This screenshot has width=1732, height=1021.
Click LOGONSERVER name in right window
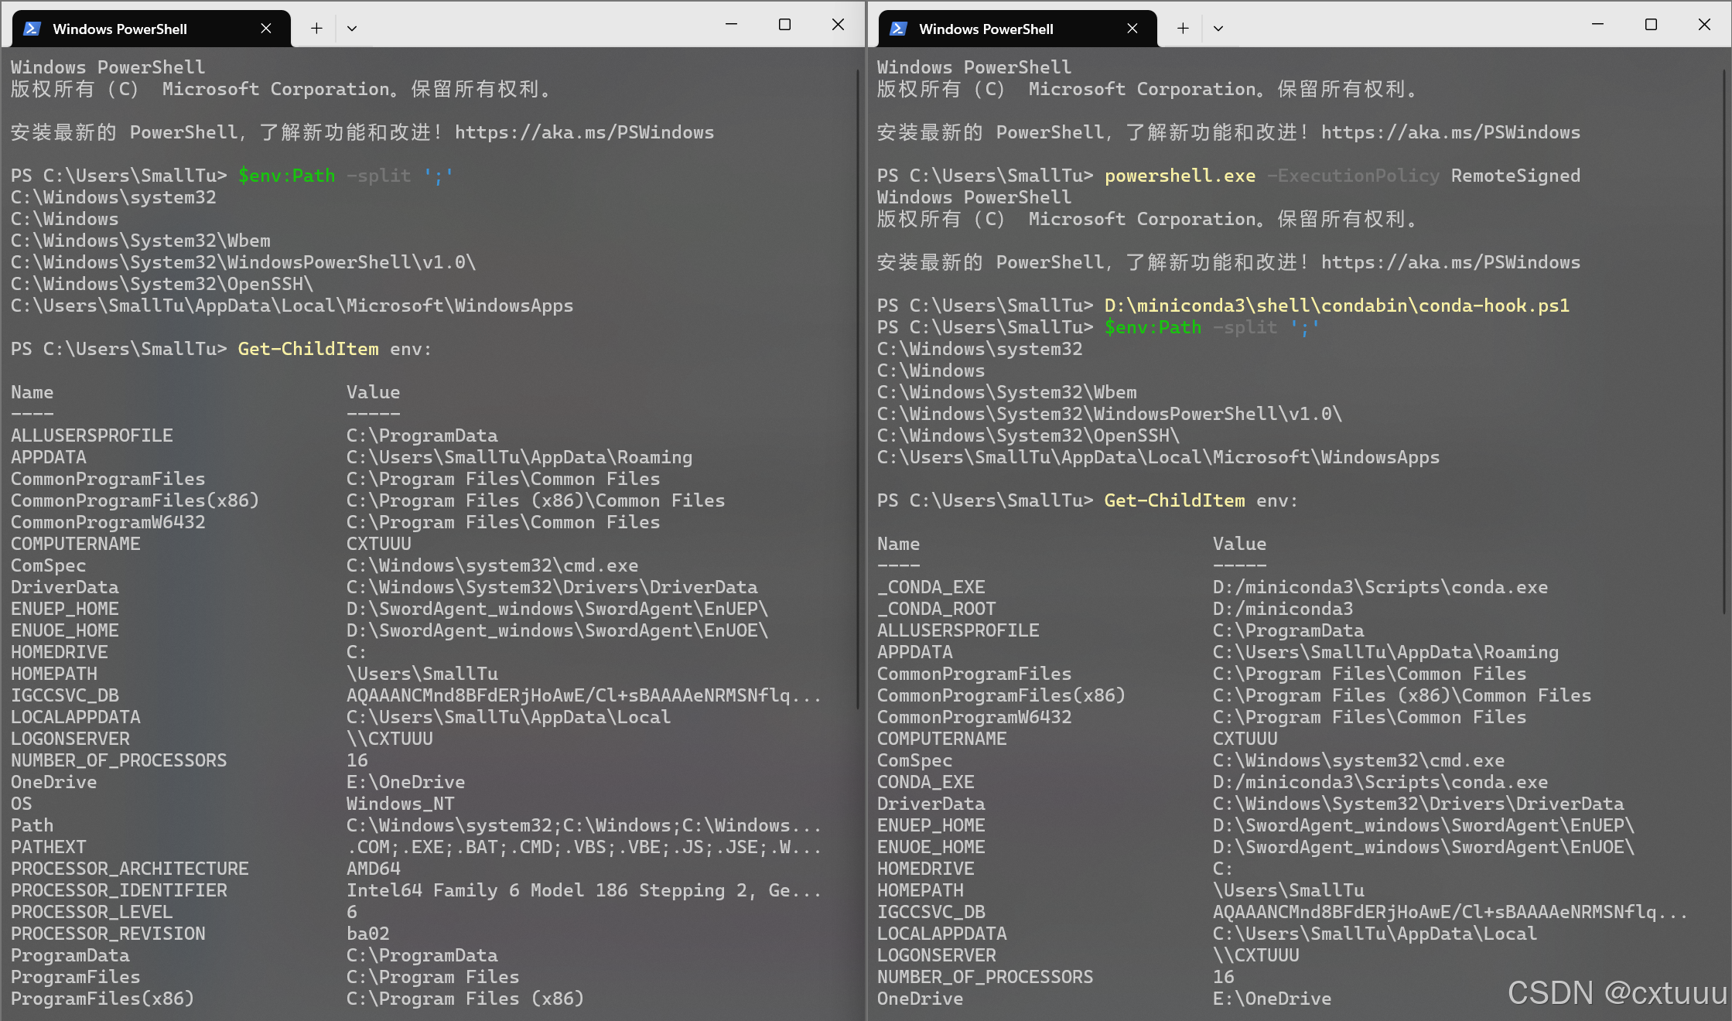937,955
